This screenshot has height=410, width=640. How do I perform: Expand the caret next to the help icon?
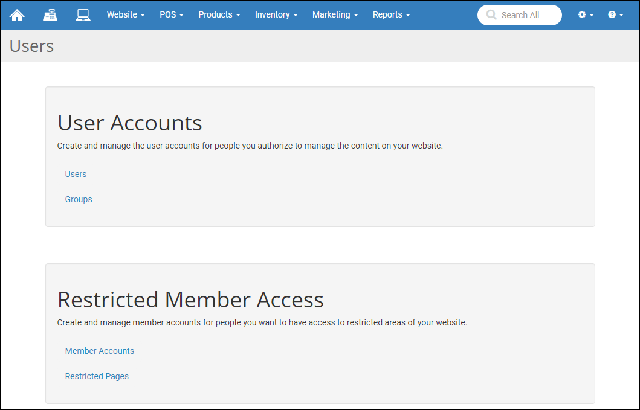pos(620,14)
